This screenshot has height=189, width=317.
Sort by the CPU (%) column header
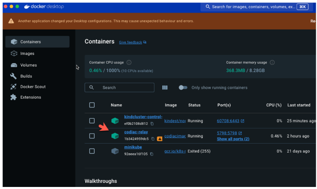274,105
